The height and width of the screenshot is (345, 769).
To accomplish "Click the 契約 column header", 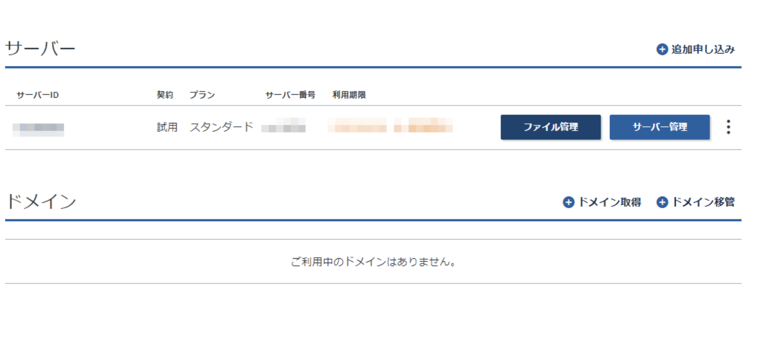I will [x=165, y=95].
